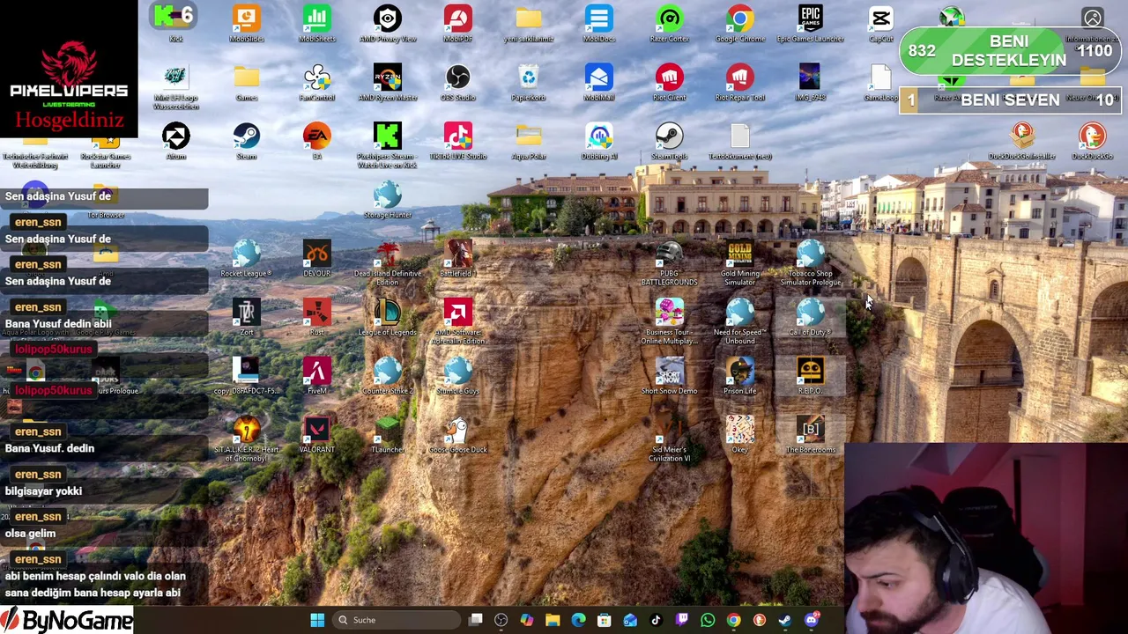The height and width of the screenshot is (634, 1128).
Task: Launch PUBG BATTLEGROUNDS
Action: [669, 264]
